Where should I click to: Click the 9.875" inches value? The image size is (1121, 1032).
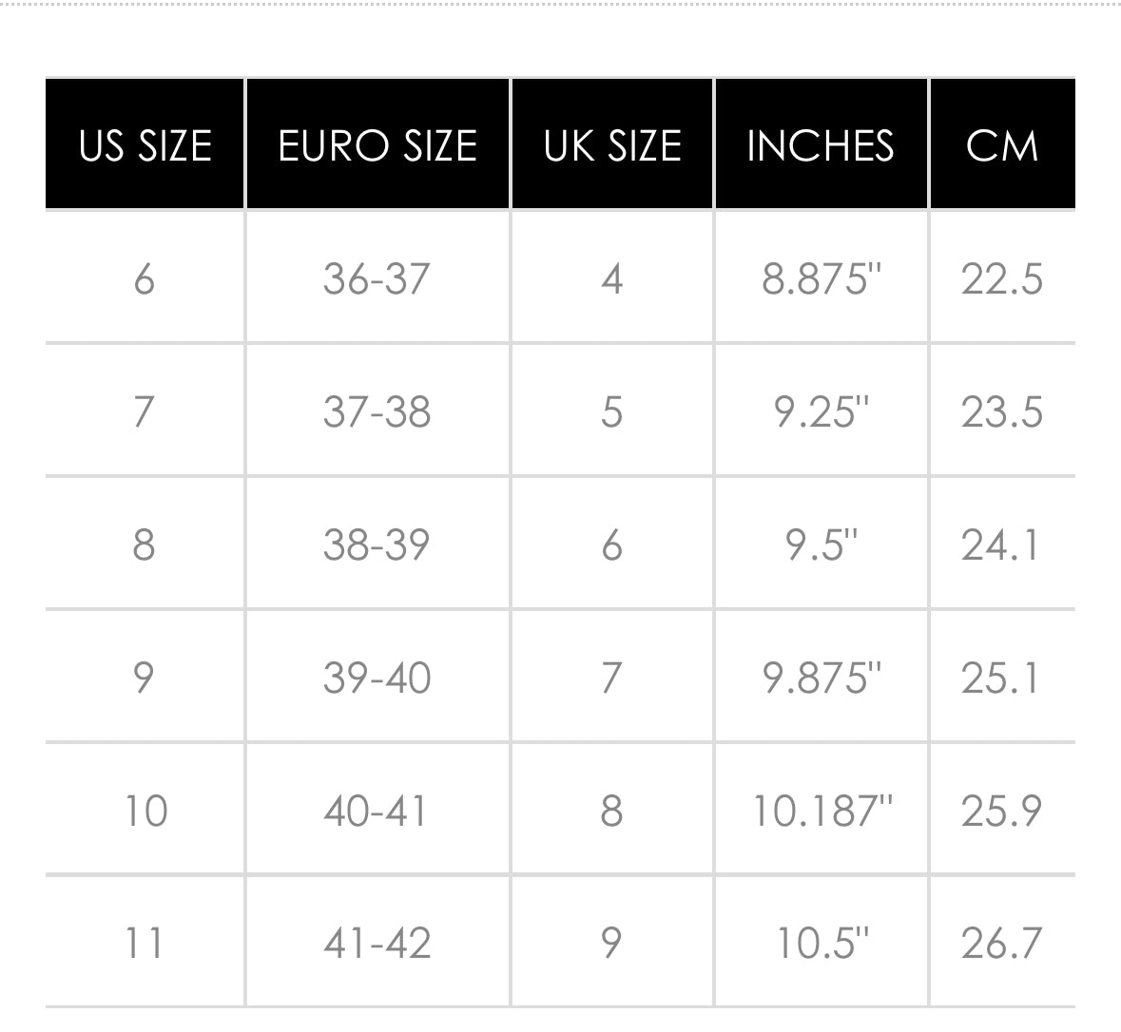click(821, 678)
